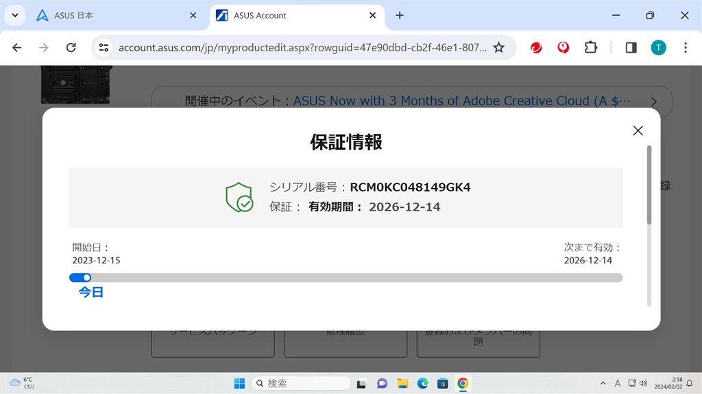The height and width of the screenshot is (394, 702).
Task: Click the Chrome taskbar icon
Action: (463, 383)
